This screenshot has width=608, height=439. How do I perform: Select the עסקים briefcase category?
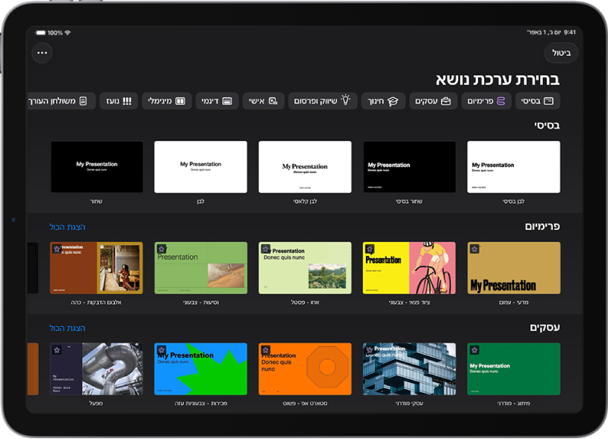click(433, 101)
